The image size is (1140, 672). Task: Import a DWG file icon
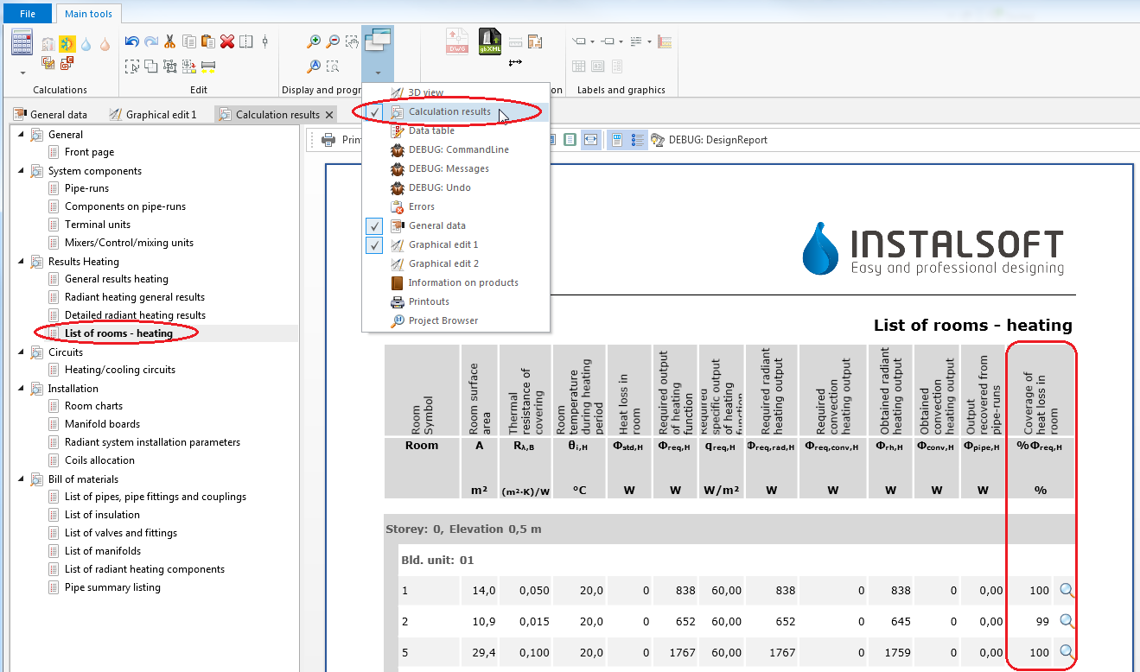pos(456,41)
